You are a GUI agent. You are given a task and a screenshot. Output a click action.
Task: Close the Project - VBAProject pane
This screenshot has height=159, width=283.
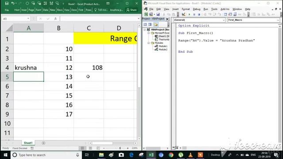167,19
